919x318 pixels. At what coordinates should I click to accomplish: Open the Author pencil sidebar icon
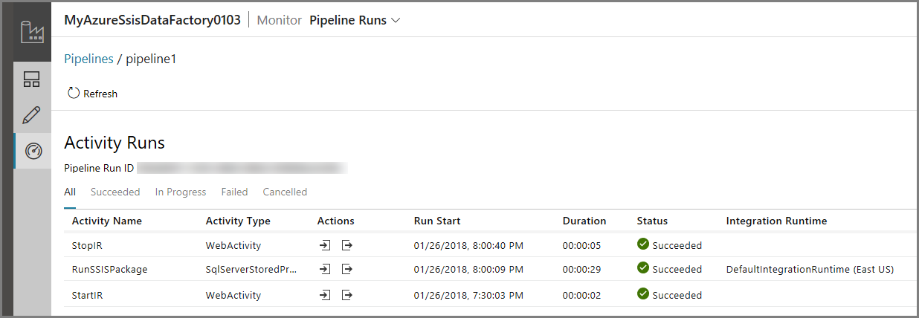[x=32, y=115]
